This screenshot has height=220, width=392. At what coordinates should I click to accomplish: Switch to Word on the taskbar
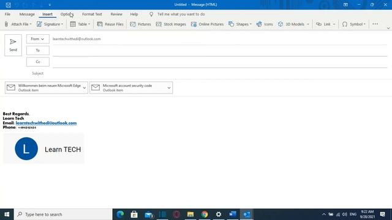click(x=233, y=215)
